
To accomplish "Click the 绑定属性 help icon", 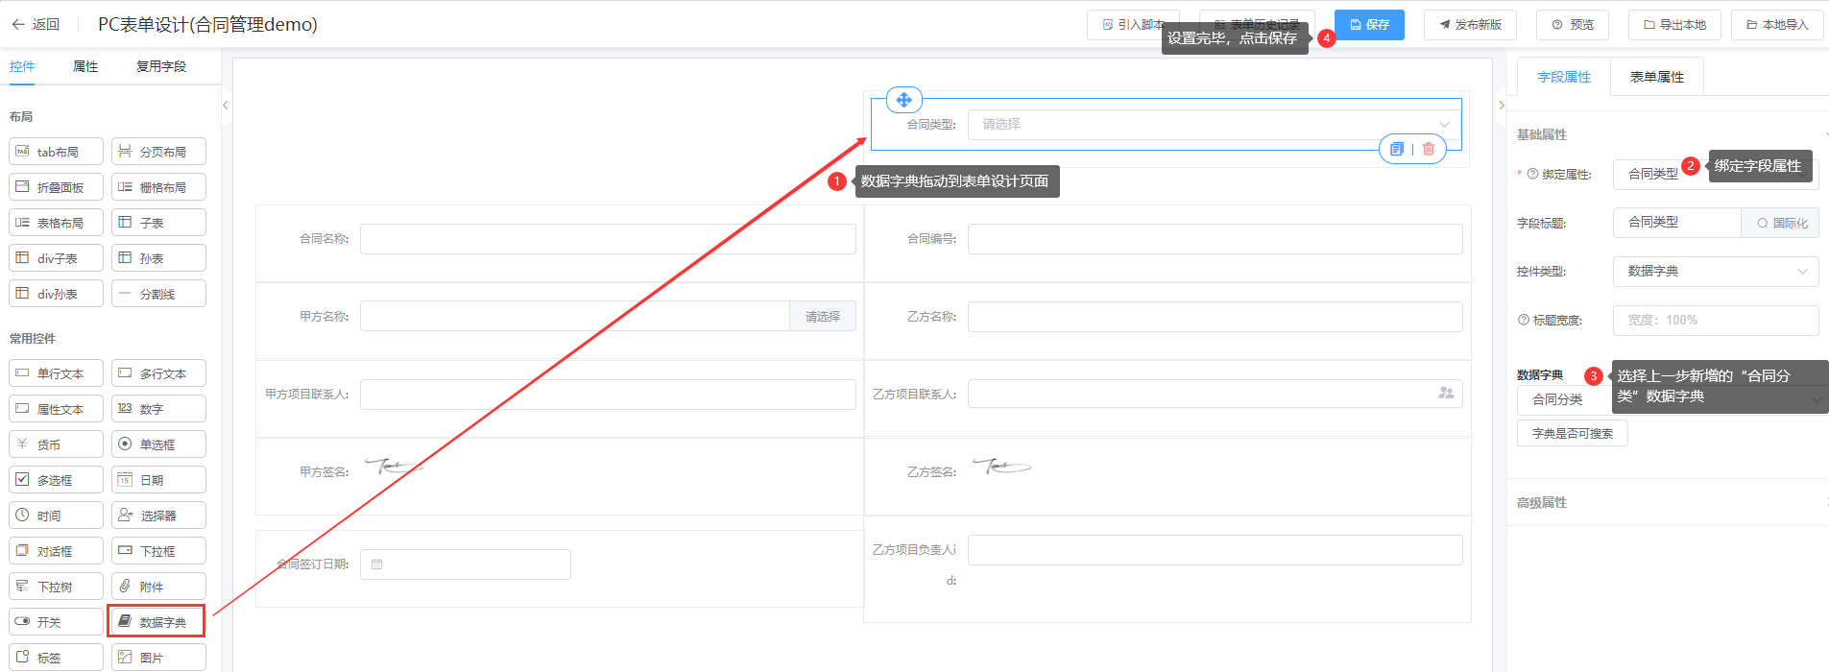I will (1532, 174).
